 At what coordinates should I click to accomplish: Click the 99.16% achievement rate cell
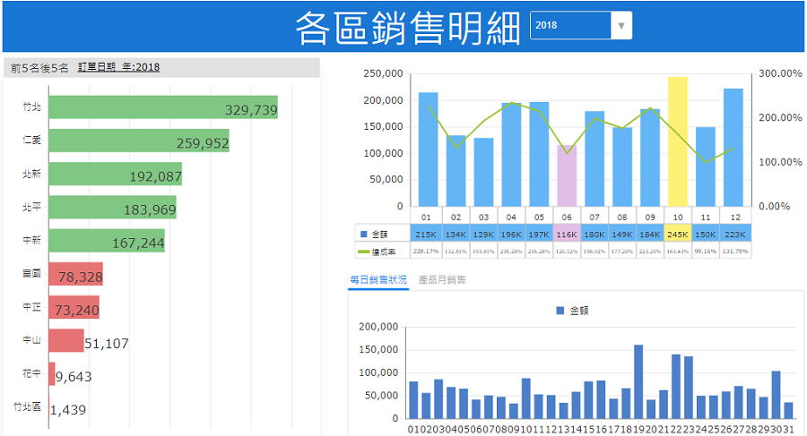(x=706, y=252)
